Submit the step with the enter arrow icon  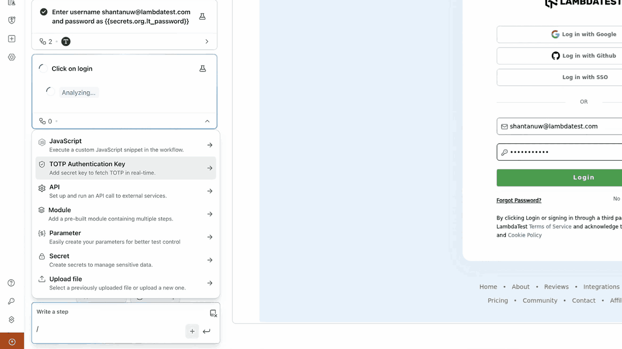pyautogui.click(x=206, y=331)
